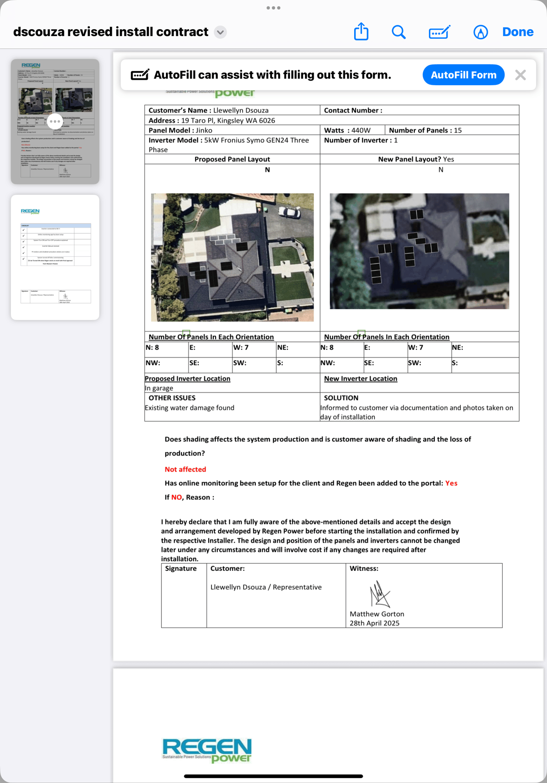Click the red 'Yes' online monitoring answer

(x=451, y=483)
